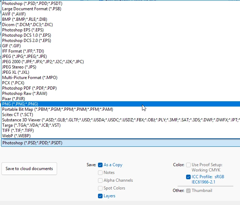Select Photoshop (*.PSD;*.PDD;*.PSDT) list option

tap(121, 4)
